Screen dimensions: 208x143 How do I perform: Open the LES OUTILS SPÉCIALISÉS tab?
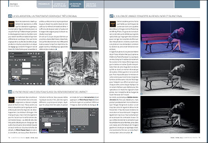(x=92, y=5)
